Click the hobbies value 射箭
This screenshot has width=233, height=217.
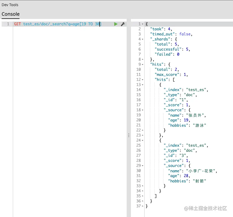point(199,181)
